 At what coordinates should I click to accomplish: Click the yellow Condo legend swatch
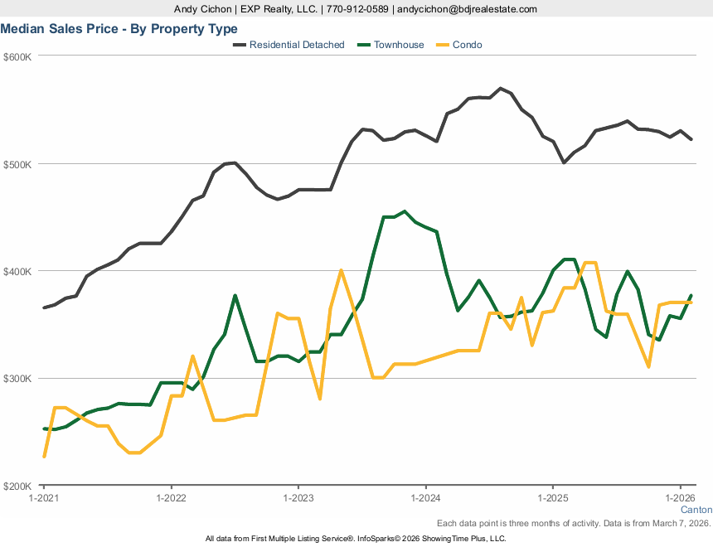(441, 45)
